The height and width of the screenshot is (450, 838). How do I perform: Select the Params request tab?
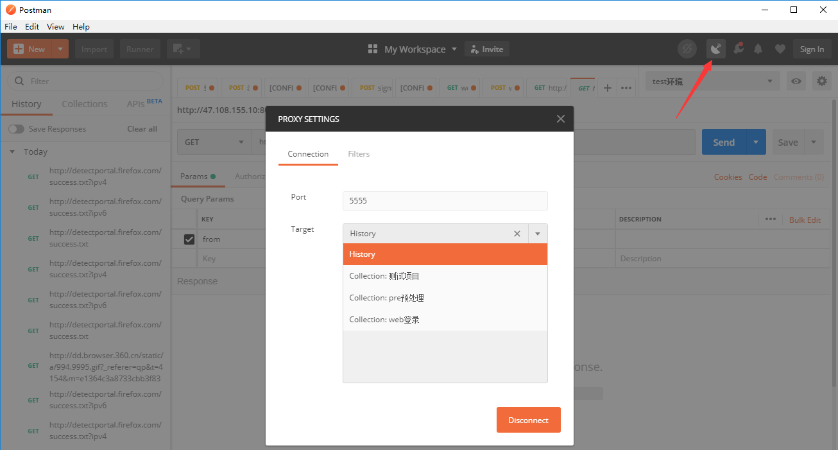[198, 177]
